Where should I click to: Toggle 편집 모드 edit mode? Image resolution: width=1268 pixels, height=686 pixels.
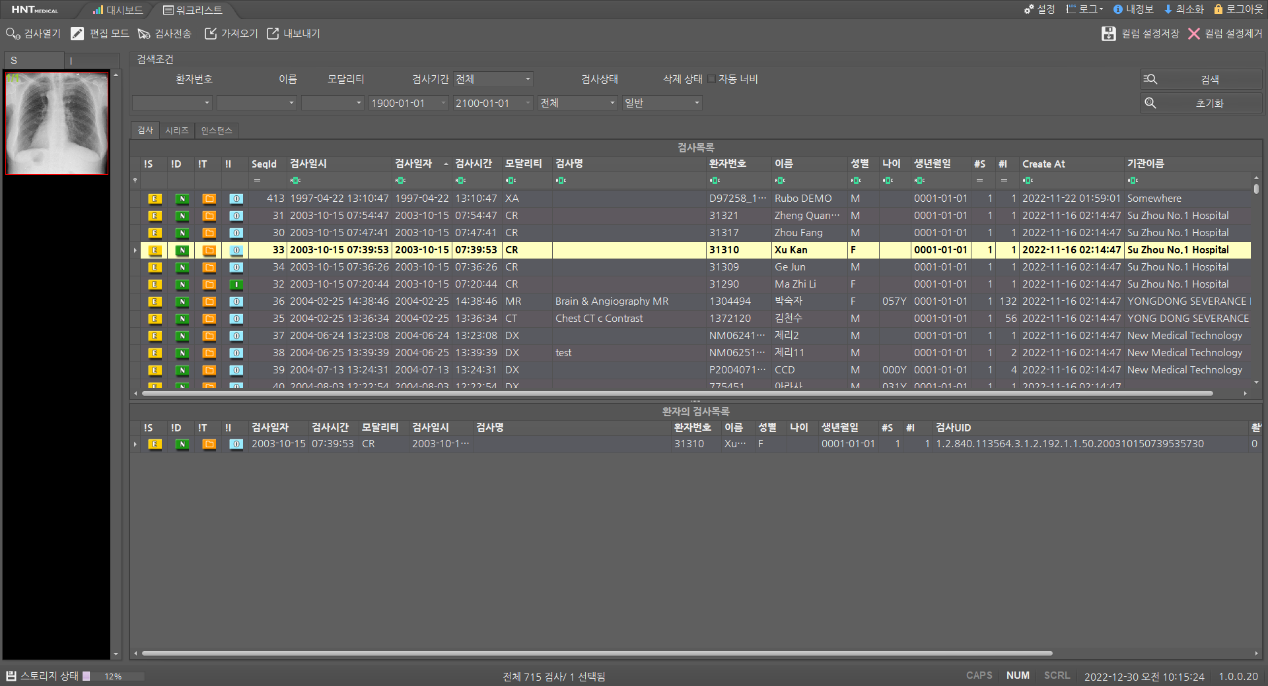(x=100, y=34)
